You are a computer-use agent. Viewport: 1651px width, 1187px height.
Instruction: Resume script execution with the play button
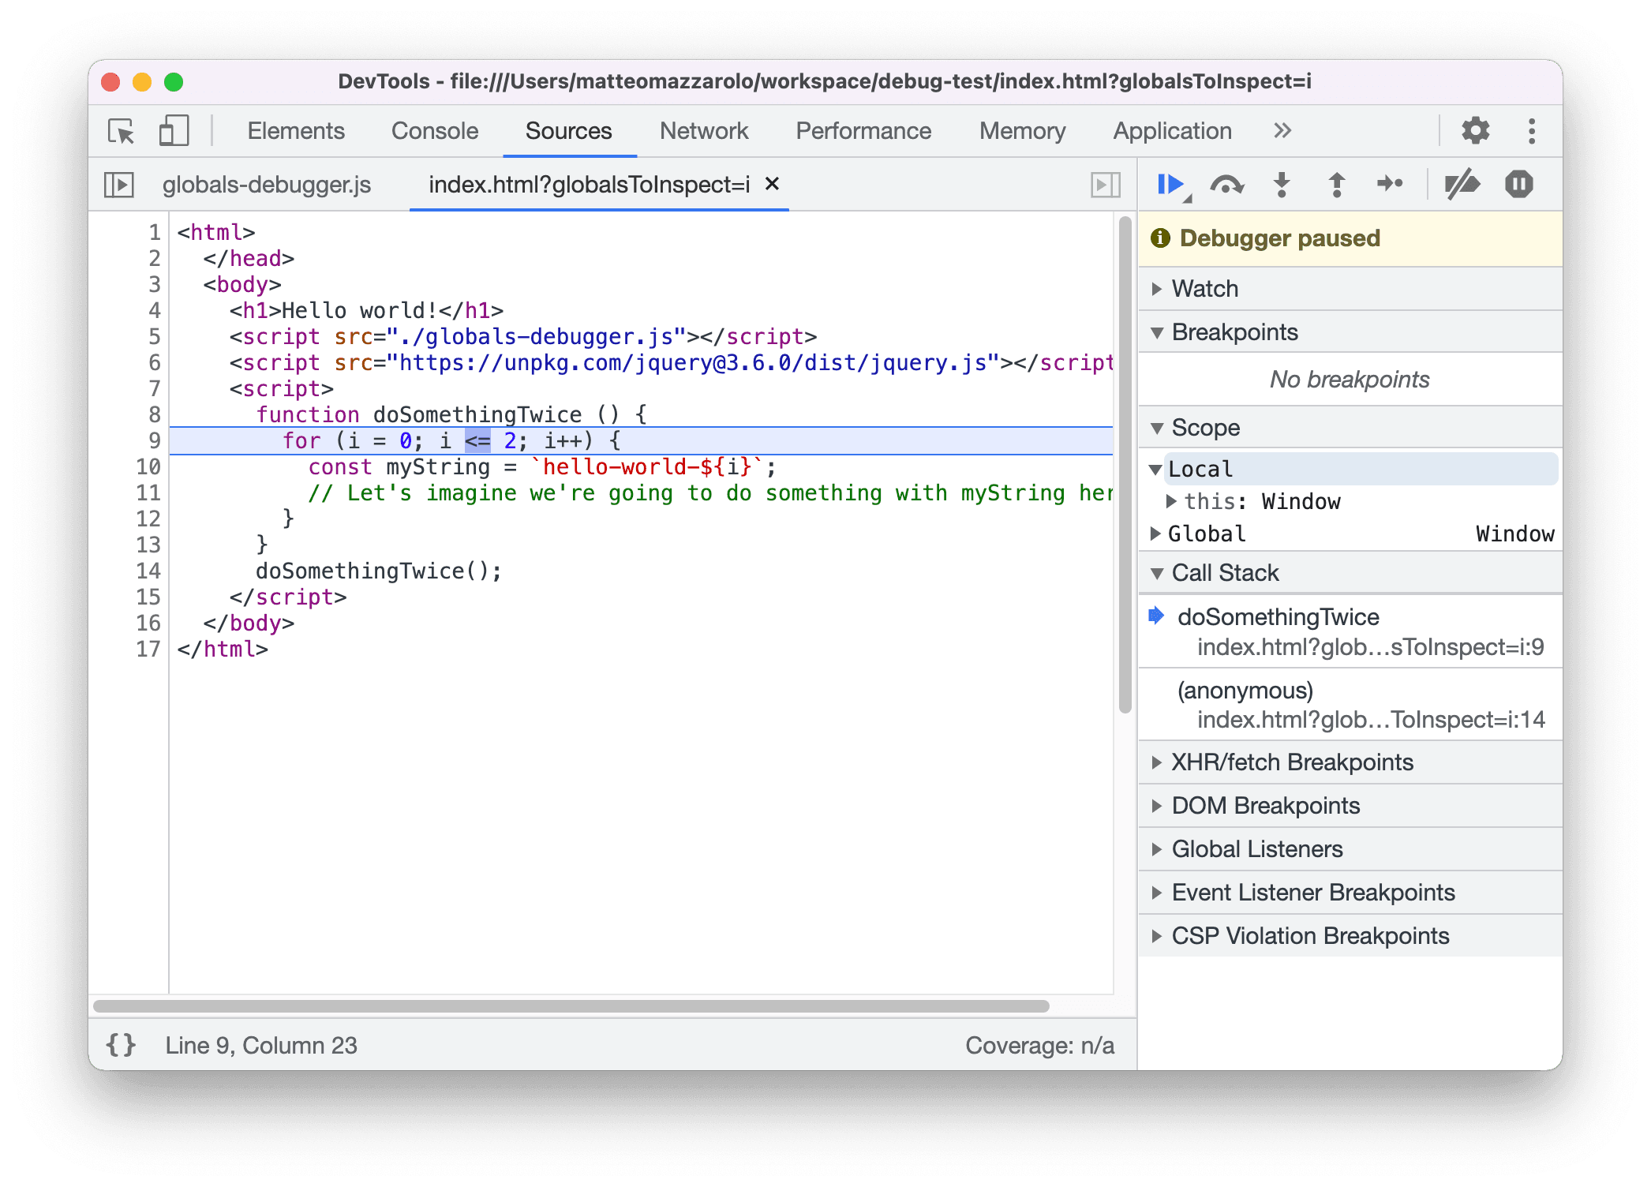(1170, 185)
